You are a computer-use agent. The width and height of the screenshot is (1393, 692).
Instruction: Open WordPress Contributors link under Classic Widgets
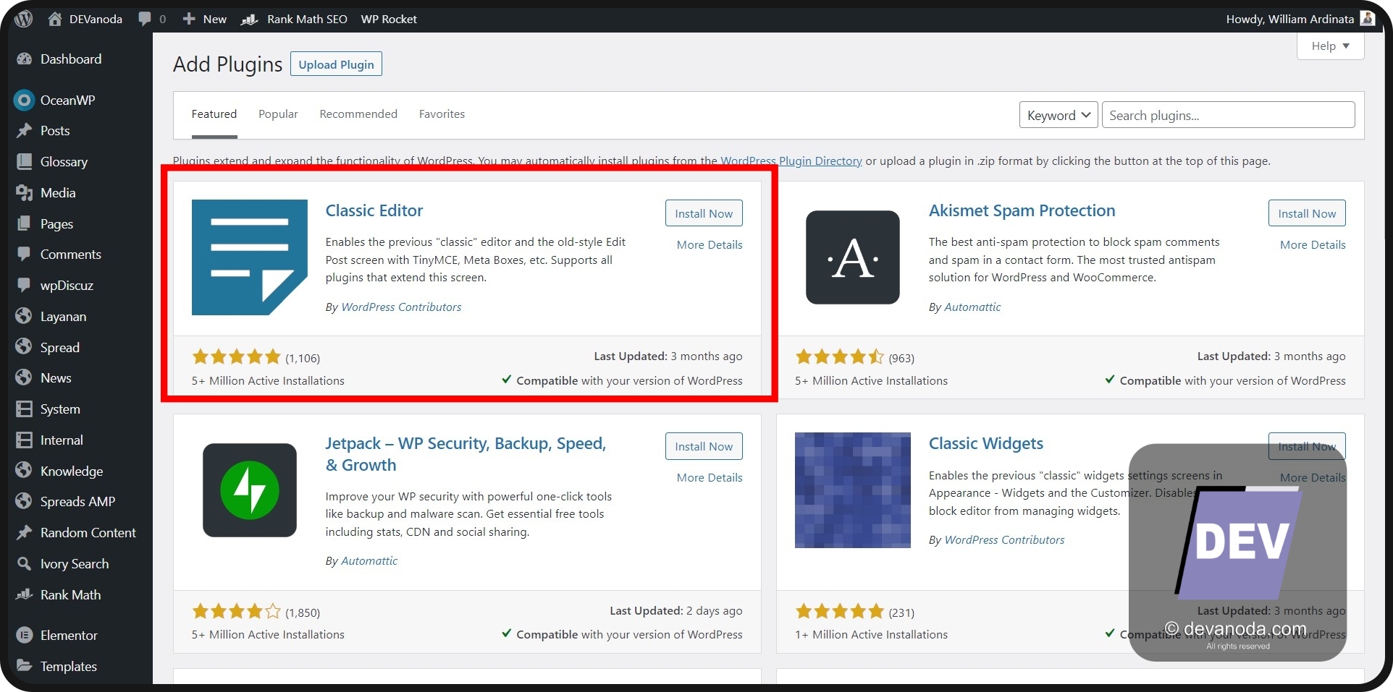[1004, 540]
